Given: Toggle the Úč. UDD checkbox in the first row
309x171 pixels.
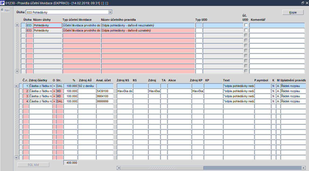Looking at the screenshot, I should click(246, 25).
